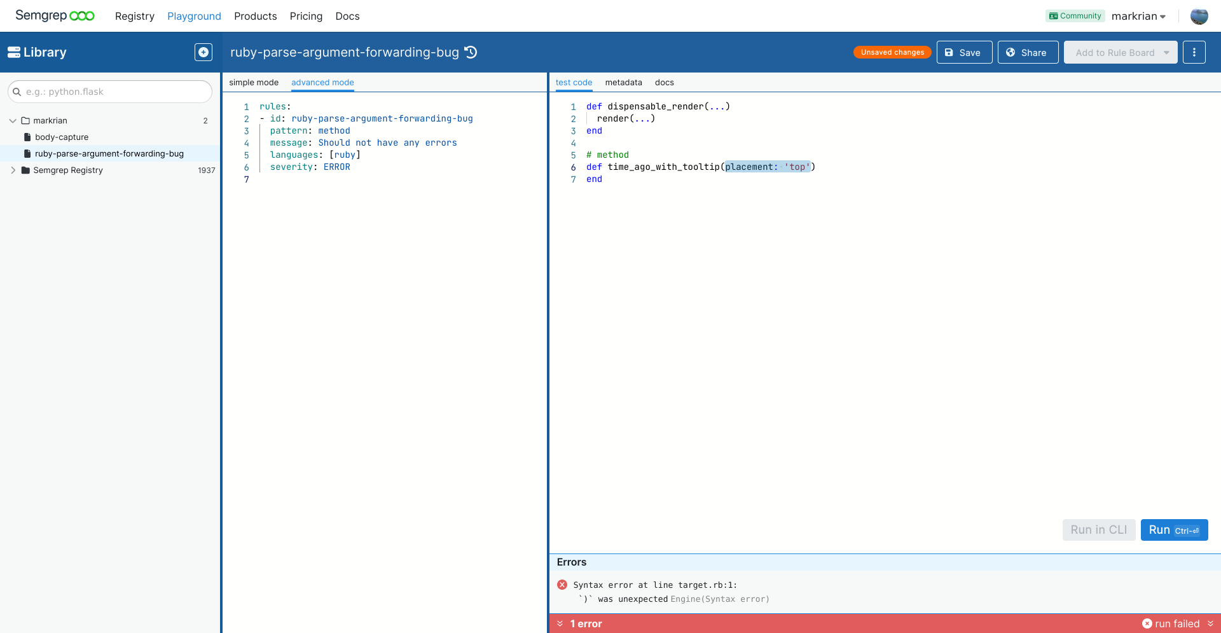Click the user avatar picture
The image size is (1221, 633).
pos(1199,16)
